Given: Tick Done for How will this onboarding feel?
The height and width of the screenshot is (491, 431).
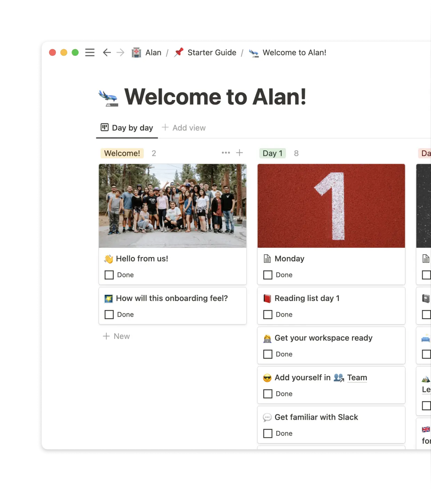Looking at the screenshot, I should (109, 315).
